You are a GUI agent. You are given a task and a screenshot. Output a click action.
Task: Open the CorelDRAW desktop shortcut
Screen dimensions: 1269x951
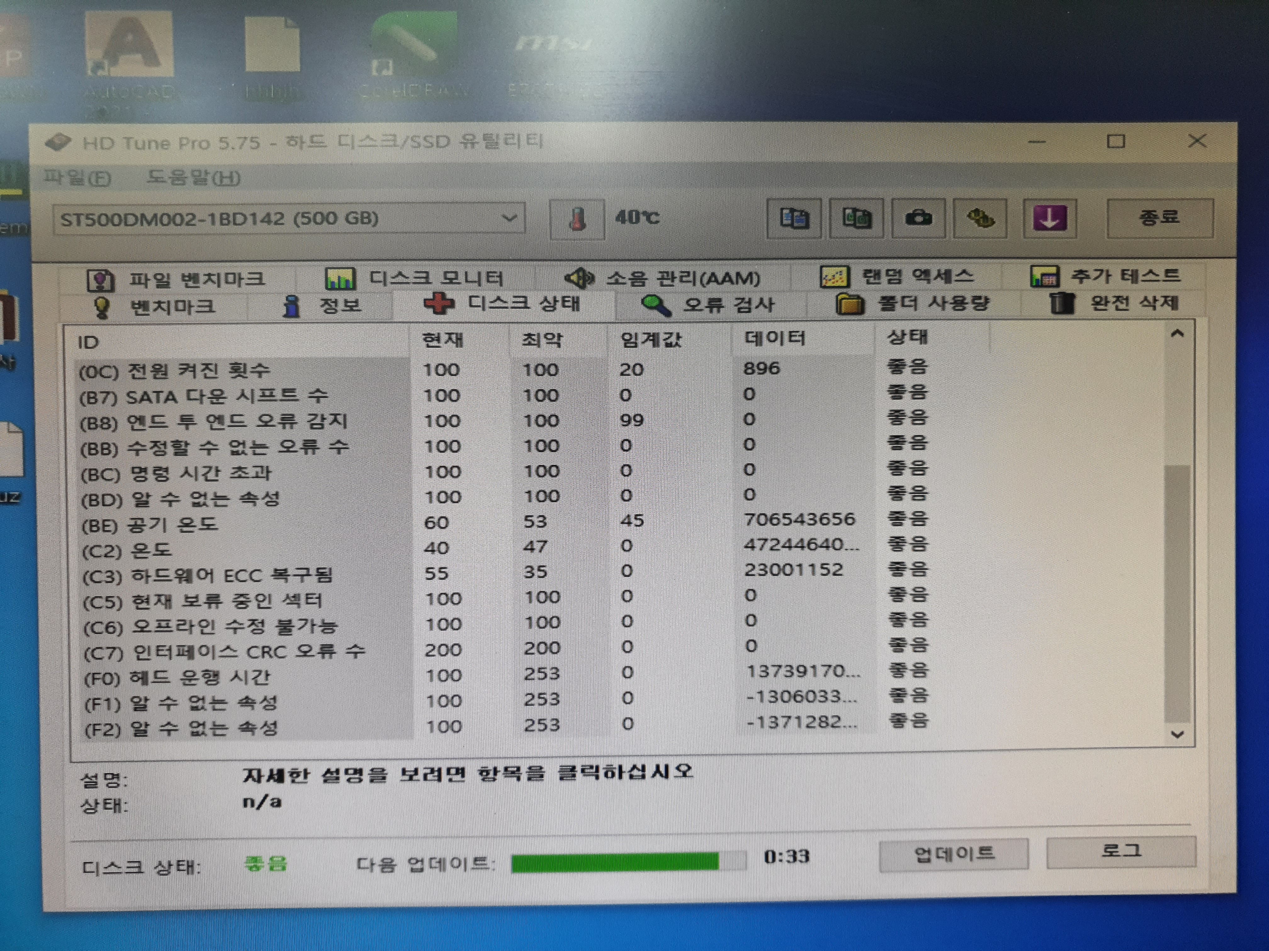point(414,54)
